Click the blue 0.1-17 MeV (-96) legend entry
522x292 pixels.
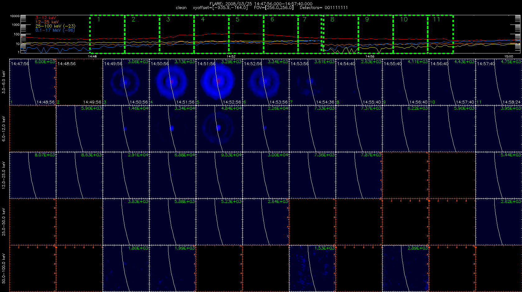(55, 30)
